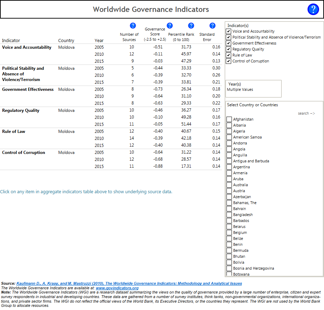Disable the Control of Corruption indicator
This screenshot has width=324, height=310.
(x=229, y=61)
